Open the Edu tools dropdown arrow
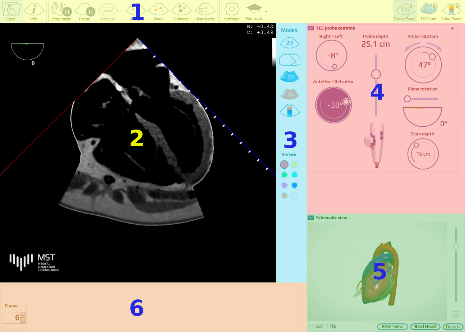This screenshot has height=332, width=465. [x=266, y=11]
